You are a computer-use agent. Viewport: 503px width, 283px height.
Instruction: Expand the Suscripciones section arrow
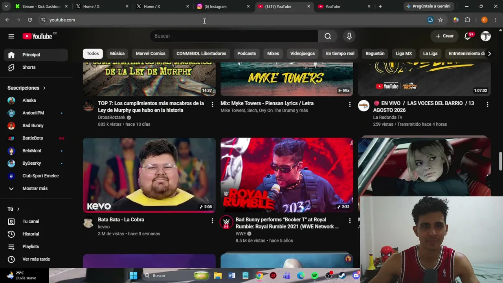click(x=44, y=88)
